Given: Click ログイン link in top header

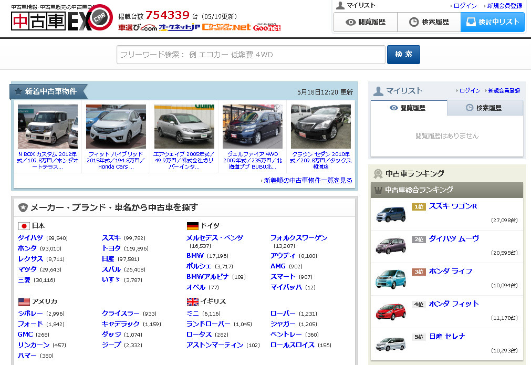Looking at the screenshot, I should click(465, 6).
